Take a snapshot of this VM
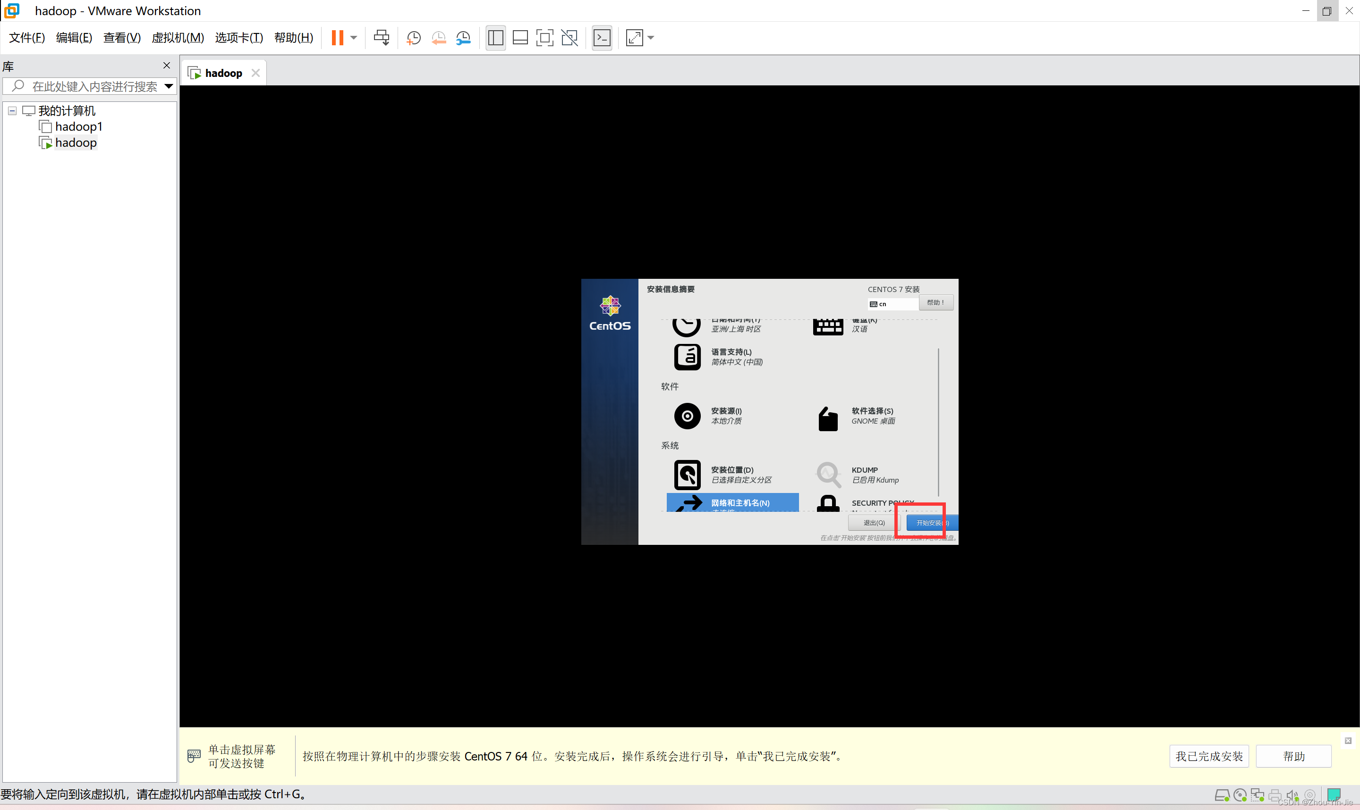The width and height of the screenshot is (1360, 810). coord(414,38)
